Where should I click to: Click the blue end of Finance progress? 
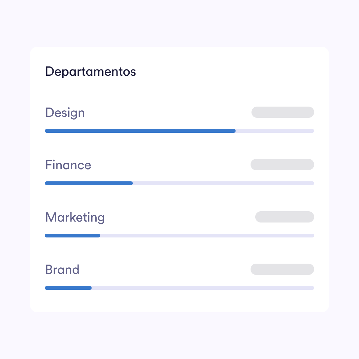(131, 183)
